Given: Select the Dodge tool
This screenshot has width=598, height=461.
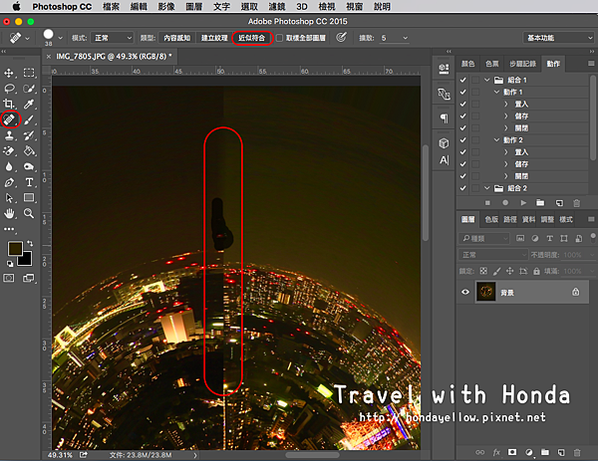Looking at the screenshot, I should [29, 166].
